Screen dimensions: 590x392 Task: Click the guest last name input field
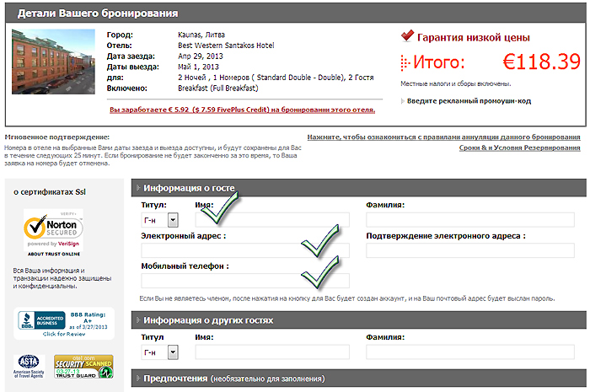[x=469, y=219]
